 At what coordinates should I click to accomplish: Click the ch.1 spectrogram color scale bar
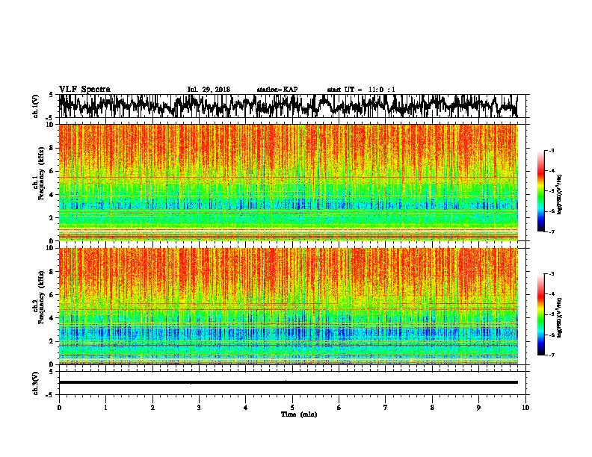(540, 191)
